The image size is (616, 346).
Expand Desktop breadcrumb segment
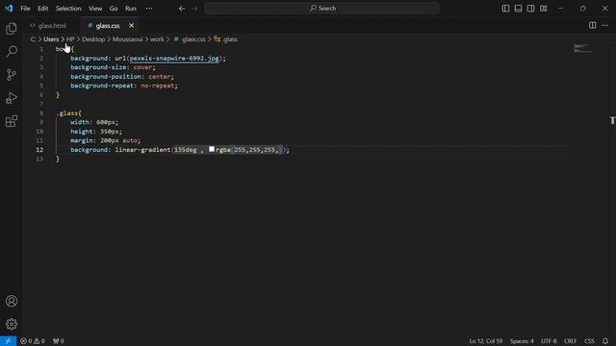click(93, 39)
